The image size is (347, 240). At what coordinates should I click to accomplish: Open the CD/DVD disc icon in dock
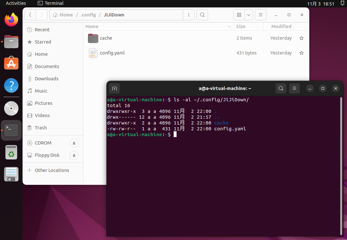(x=11, y=108)
